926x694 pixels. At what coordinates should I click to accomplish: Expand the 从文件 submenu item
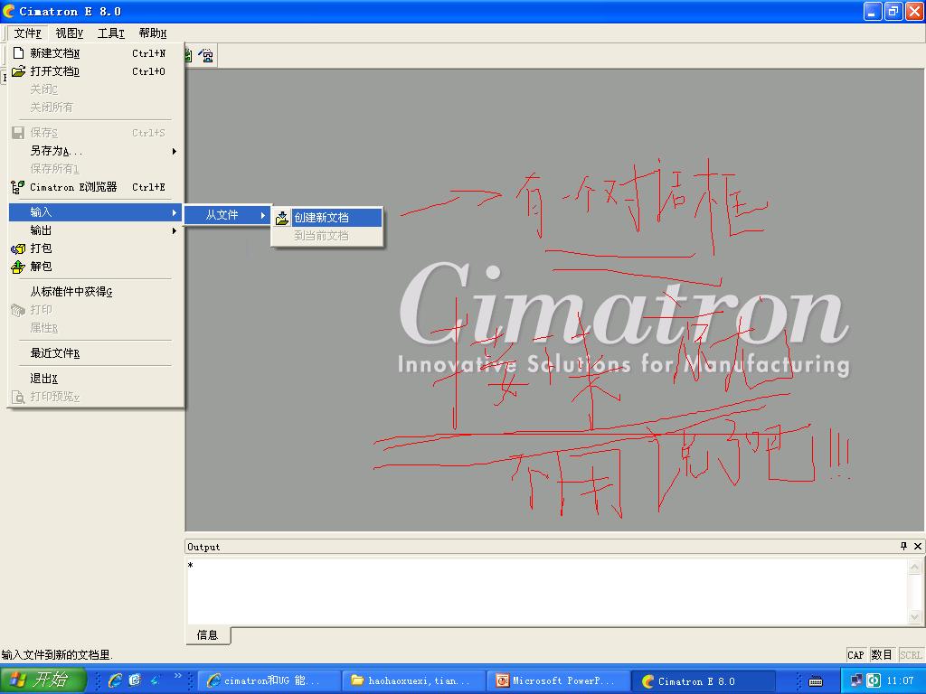pyautogui.click(x=228, y=215)
